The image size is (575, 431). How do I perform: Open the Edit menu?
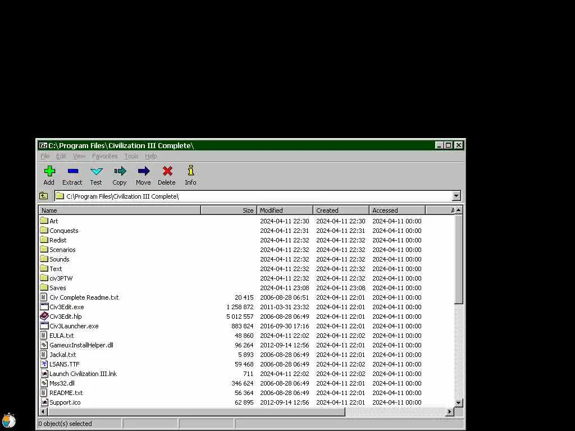(61, 156)
